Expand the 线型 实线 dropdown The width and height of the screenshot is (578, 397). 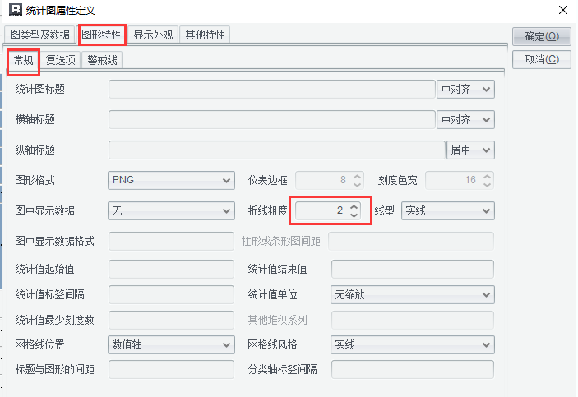[447, 211]
